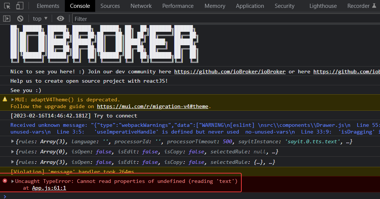The image size is (380, 199).
Task: Expand object with selectedRule {…}
Action: coord(12,162)
